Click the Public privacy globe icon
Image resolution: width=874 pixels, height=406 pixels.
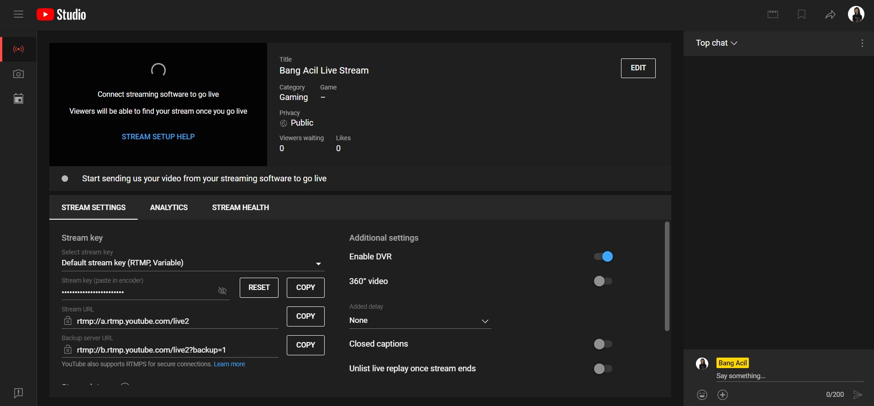(x=284, y=123)
